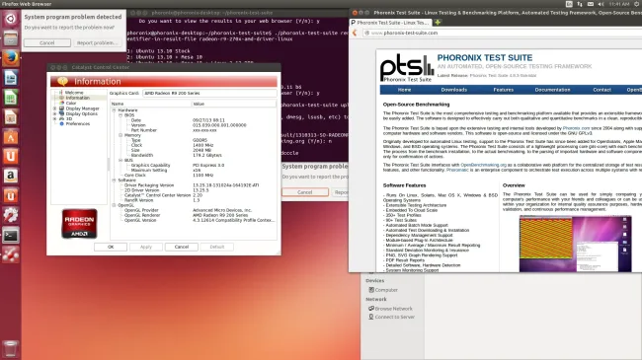642x360 pixels.
Task: Click the Catalyst Control Center launcher icon
Action: click(11, 254)
